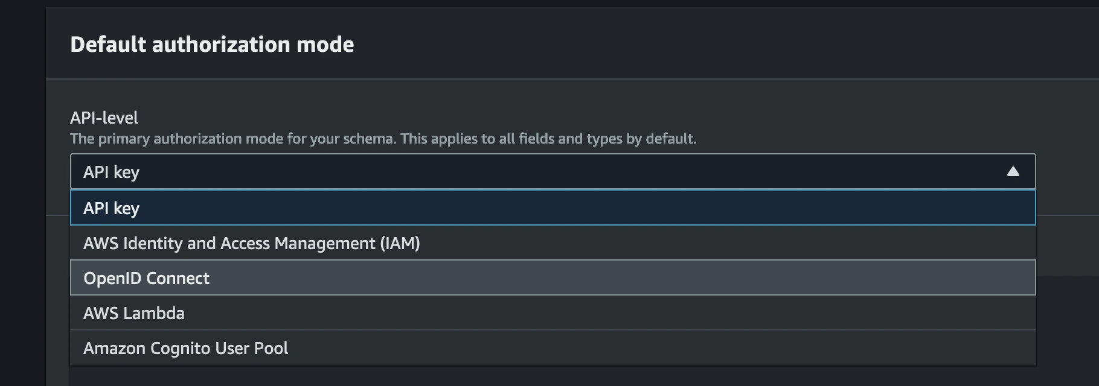Close the options list using the triangle

(1013, 172)
